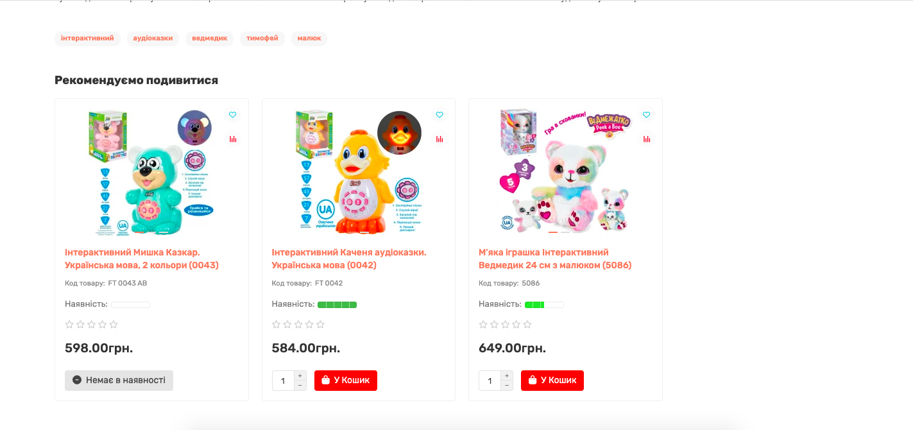Image resolution: width=913 pixels, height=430 pixels.
Task: Add Ведмедик 24 см to wishlist
Action: (646, 115)
